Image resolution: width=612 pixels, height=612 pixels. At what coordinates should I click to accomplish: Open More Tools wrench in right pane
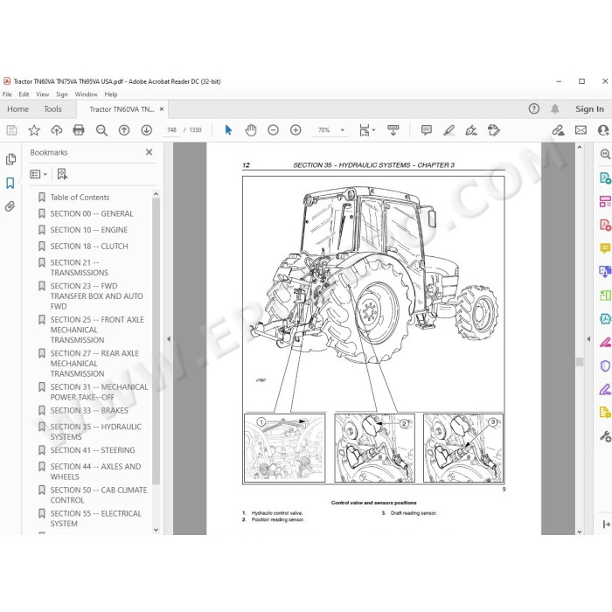pyautogui.click(x=605, y=436)
